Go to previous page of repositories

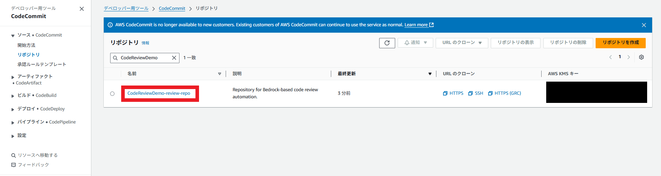point(611,57)
